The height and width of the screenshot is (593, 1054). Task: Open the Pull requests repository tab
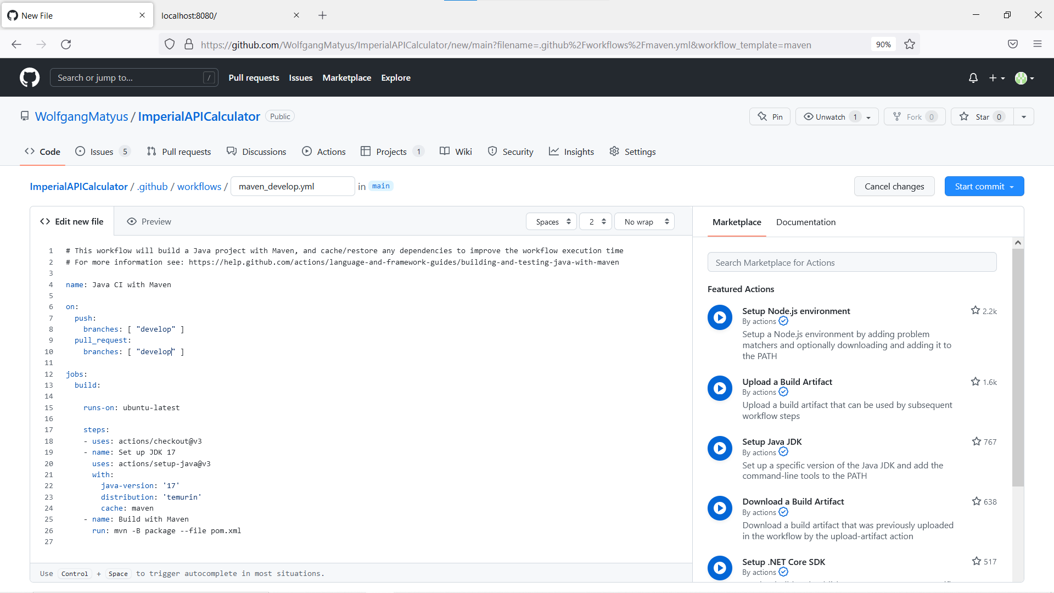[179, 152]
